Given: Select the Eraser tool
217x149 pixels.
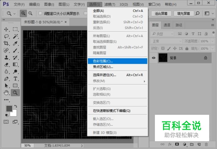Looking at the screenshot, I should (6, 65).
